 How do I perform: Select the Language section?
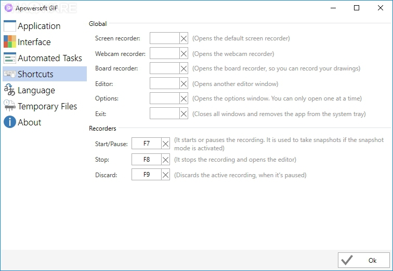click(x=36, y=90)
